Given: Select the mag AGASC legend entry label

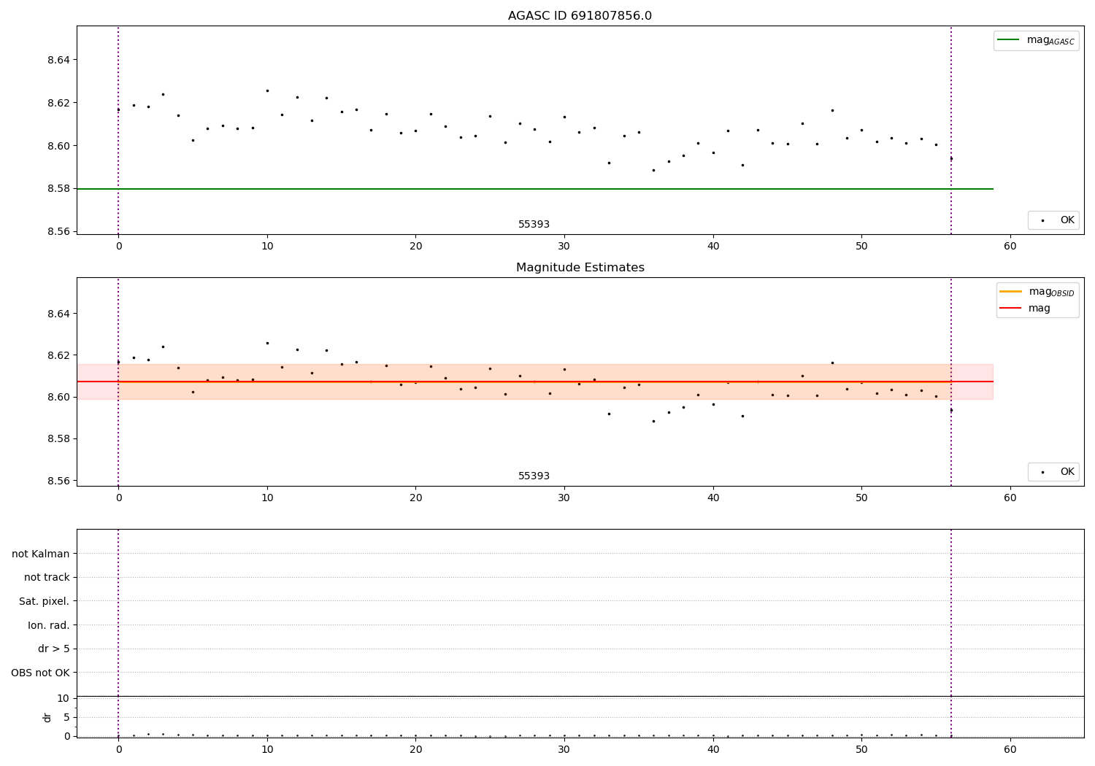Looking at the screenshot, I should tap(1050, 41).
